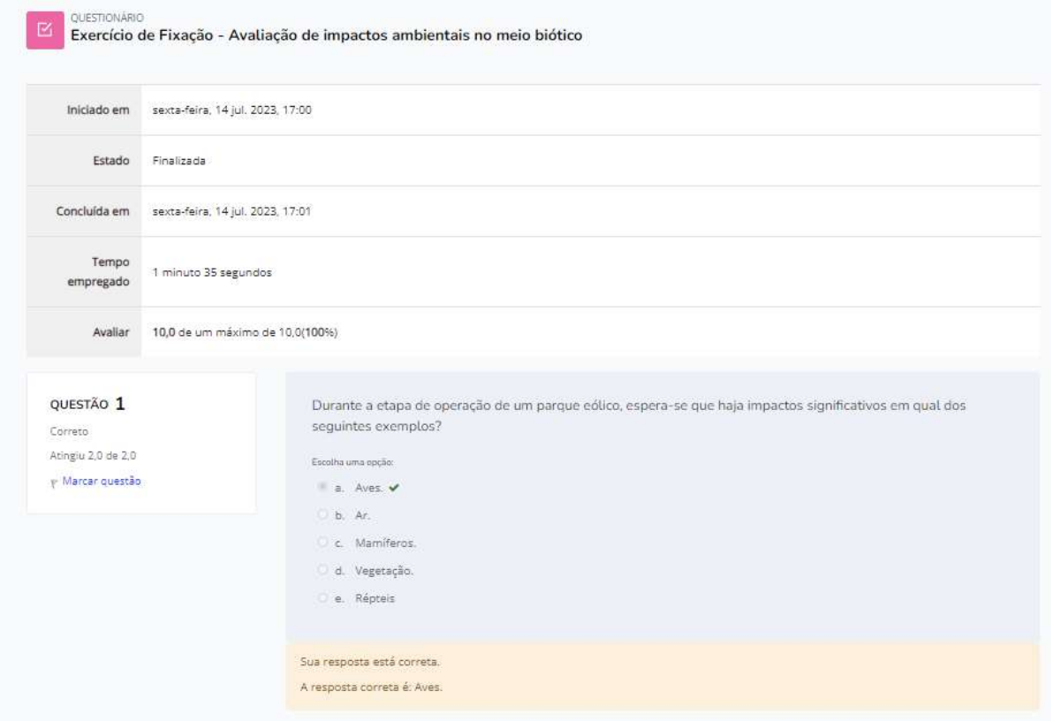This screenshot has height=721, width=1051.
Task: Click the 1 minuto 35 segundos duration
Action: [211, 272]
